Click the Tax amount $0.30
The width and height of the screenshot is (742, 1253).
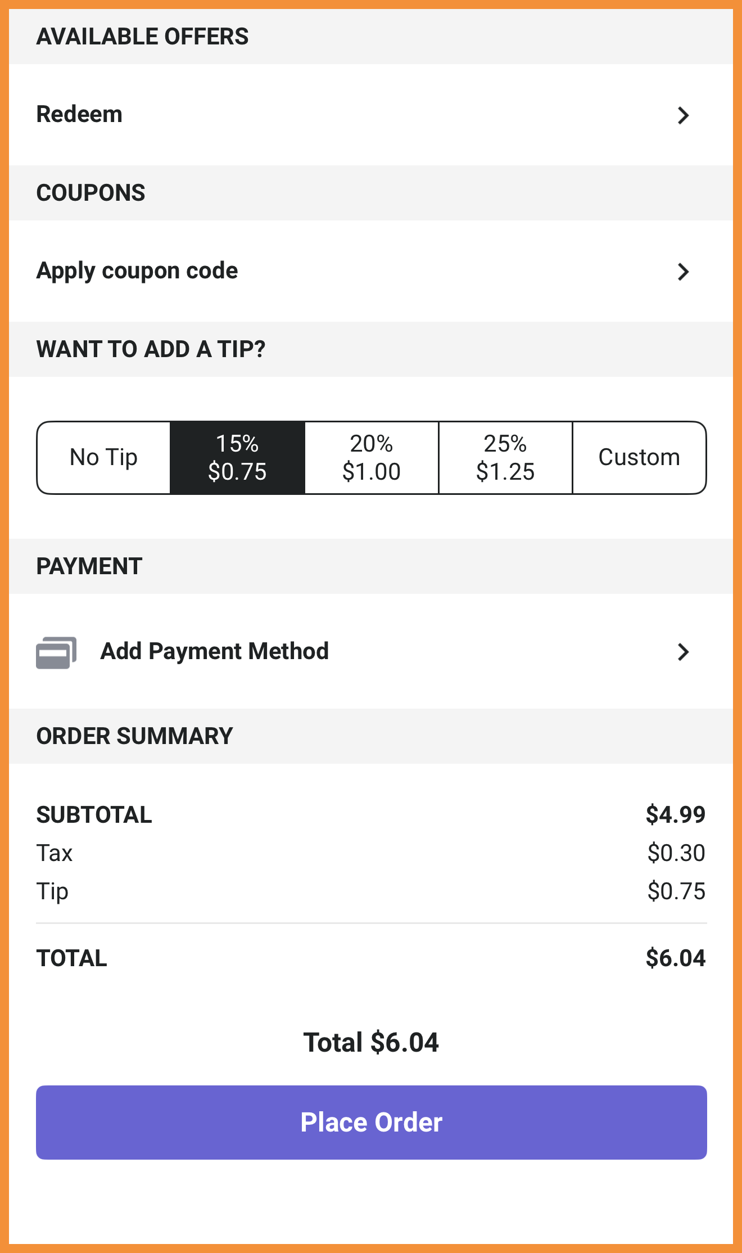coord(676,853)
